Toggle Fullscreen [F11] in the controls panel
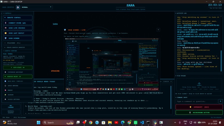The width and height of the screenshot is (224, 126). click(x=18, y=43)
